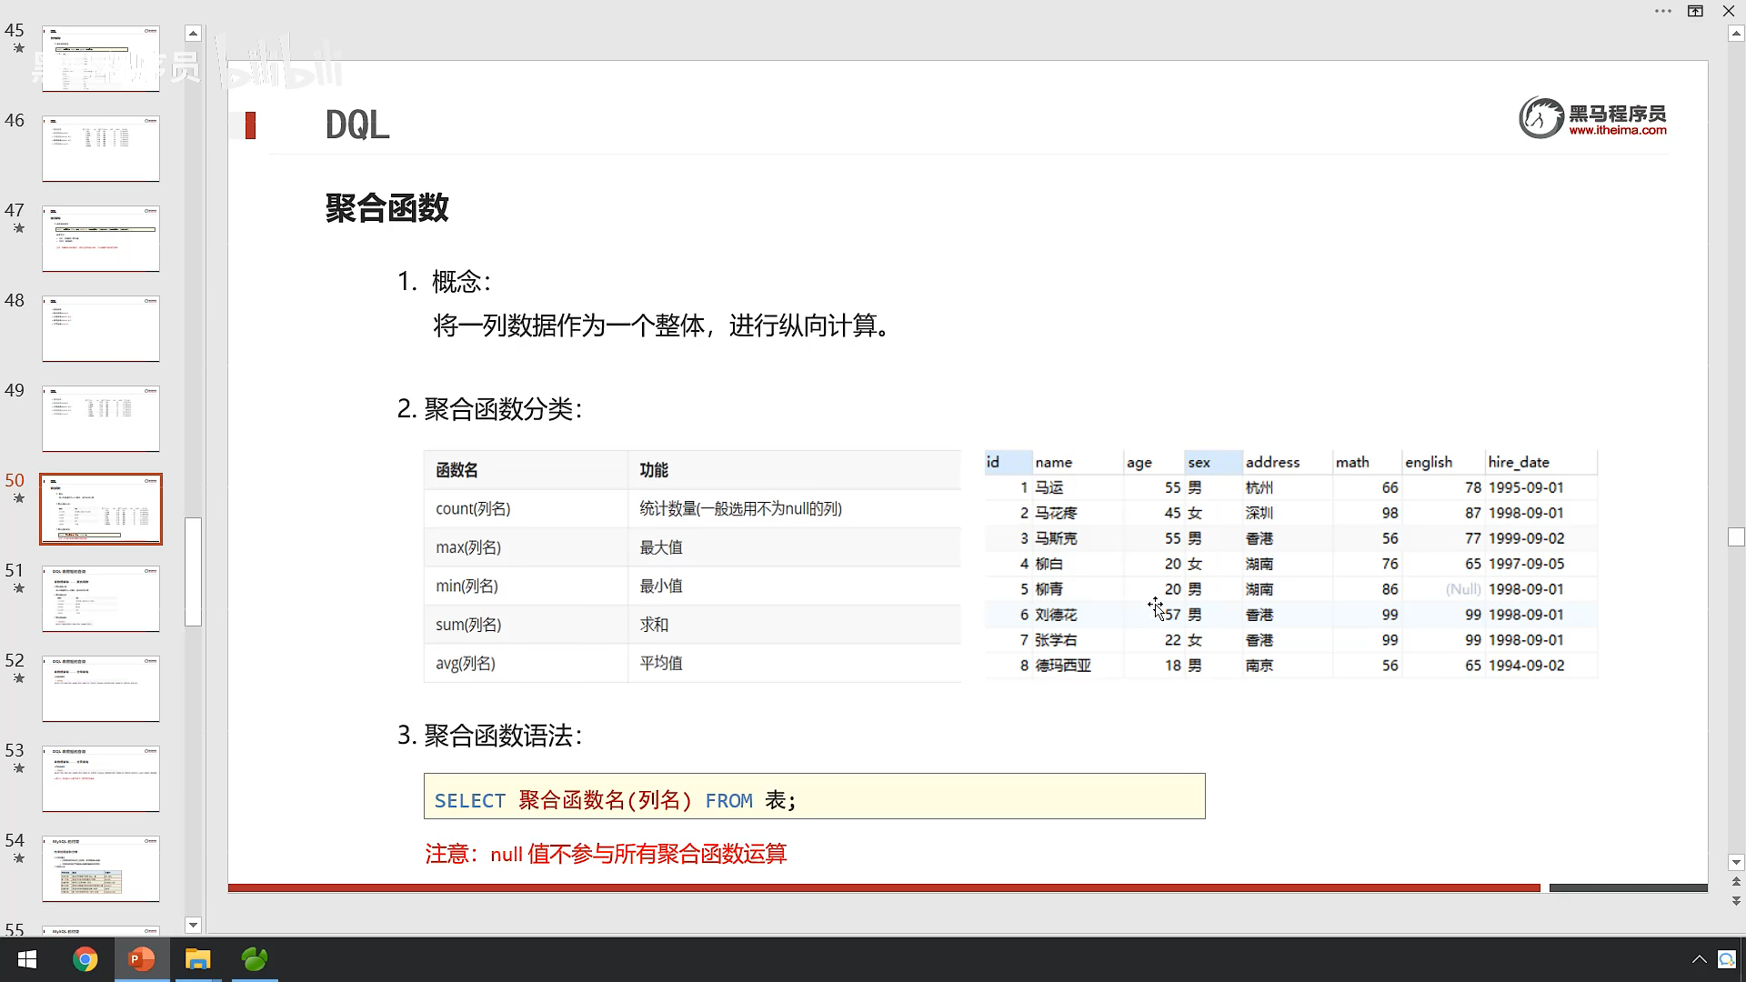The width and height of the screenshot is (1746, 982).
Task: Click the thumbnail pane scrollbar handle
Action: coord(193,571)
